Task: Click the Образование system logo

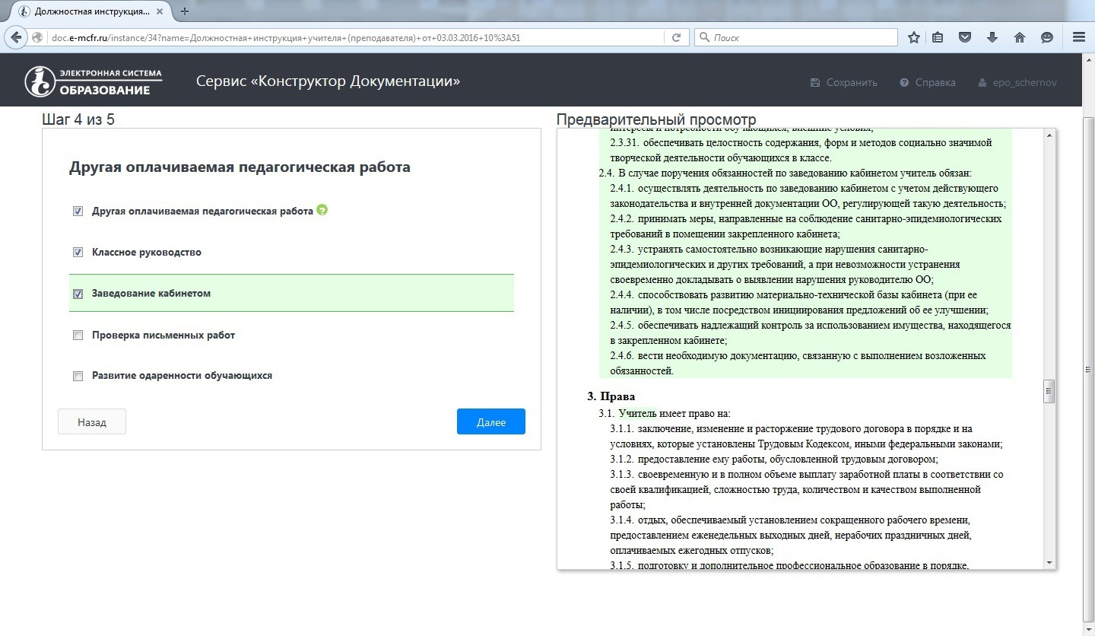Action: [94, 82]
